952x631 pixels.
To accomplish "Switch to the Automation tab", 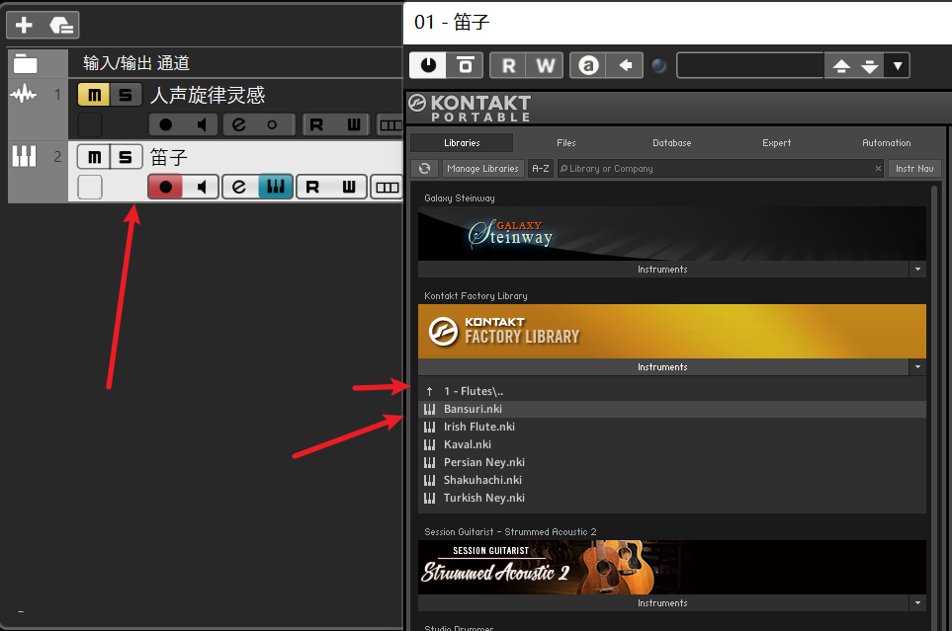I will point(887,142).
